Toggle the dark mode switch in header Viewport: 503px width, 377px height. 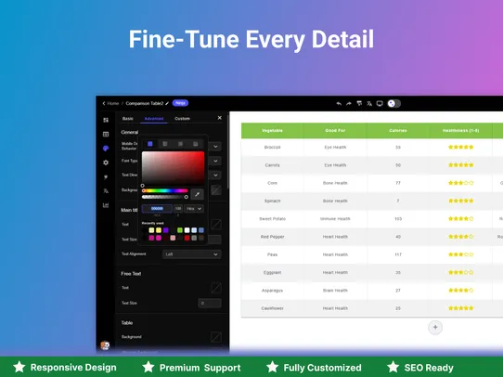pos(393,104)
